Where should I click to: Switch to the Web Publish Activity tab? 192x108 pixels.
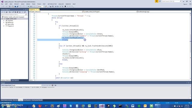[7, 100]
